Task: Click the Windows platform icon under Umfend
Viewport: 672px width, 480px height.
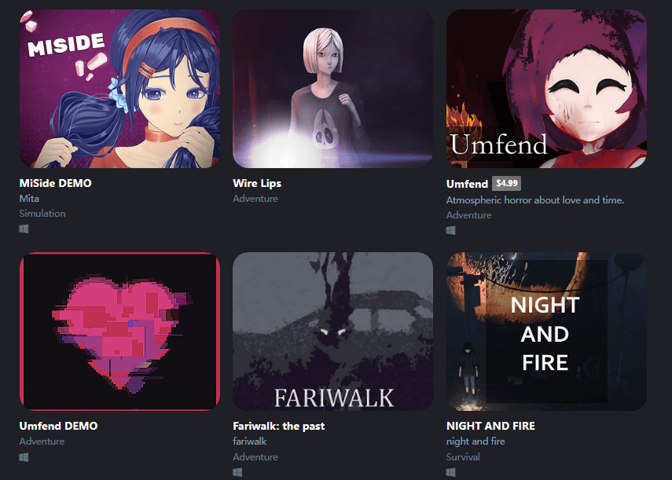Action: tap(451, 230)
